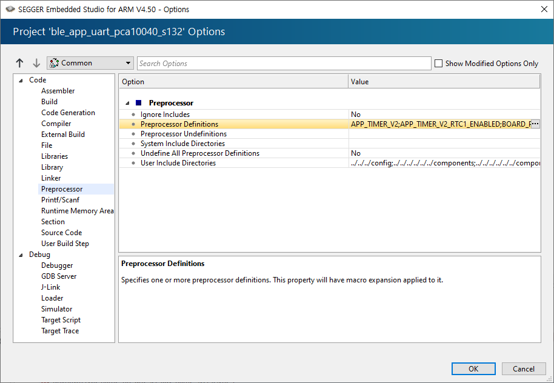The height and width of the screenshot is (383, 554).
Task: Collapse the Debug tree group
Action: [x=21, y=255]
